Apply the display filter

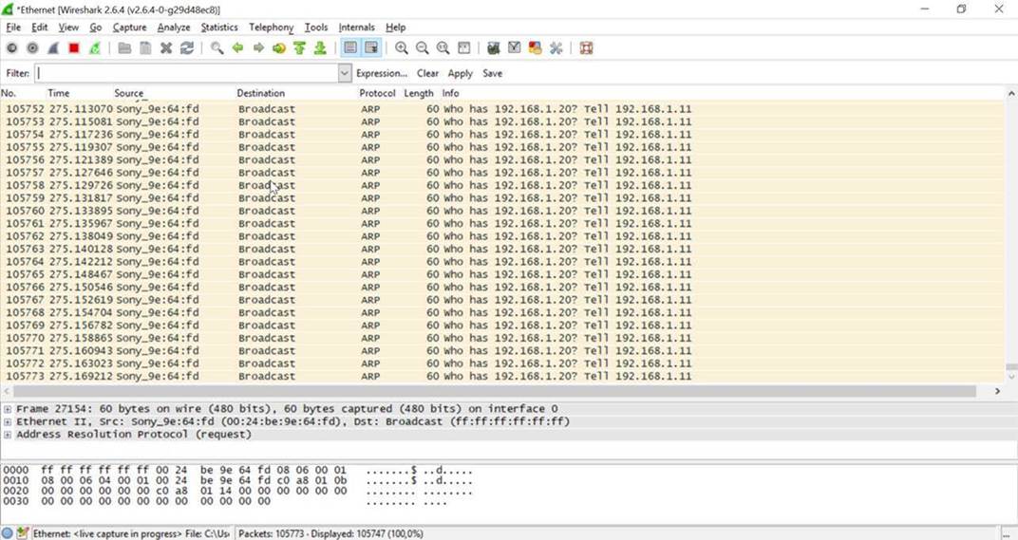pyautogui.click(x=460, y=73)
